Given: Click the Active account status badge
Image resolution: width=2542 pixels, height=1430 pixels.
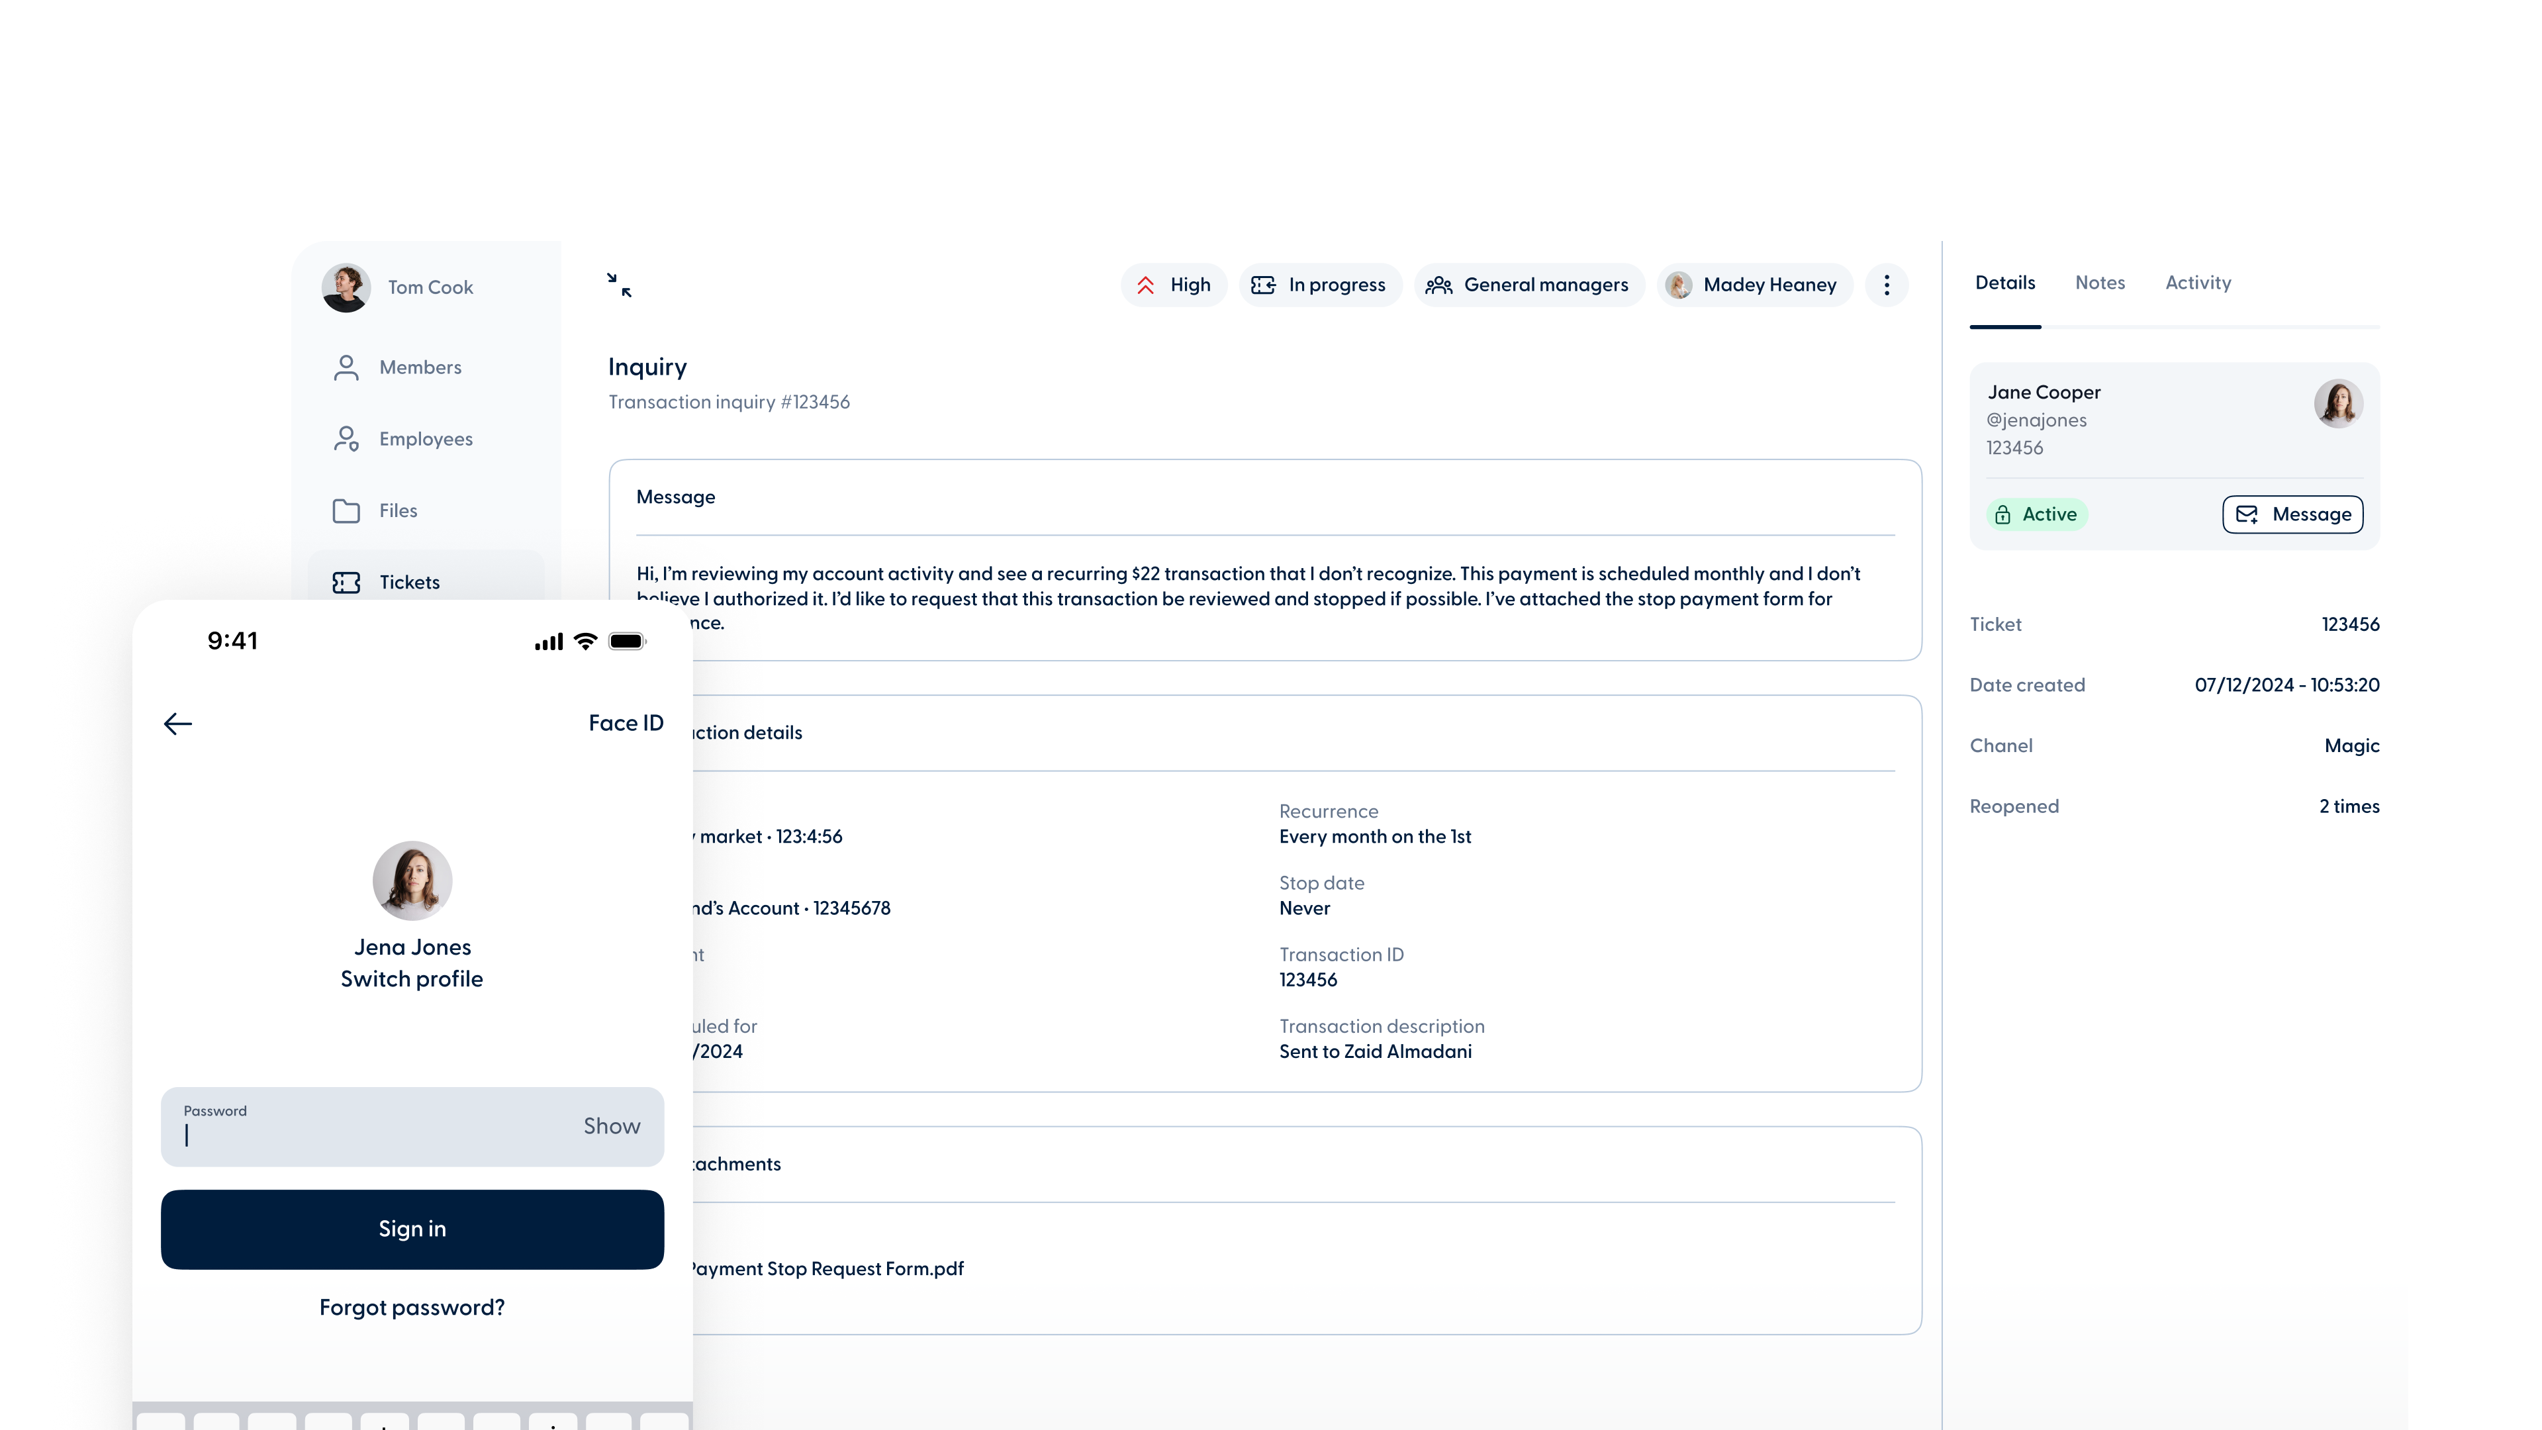Looking at the screenshot, I should 2036,514.
